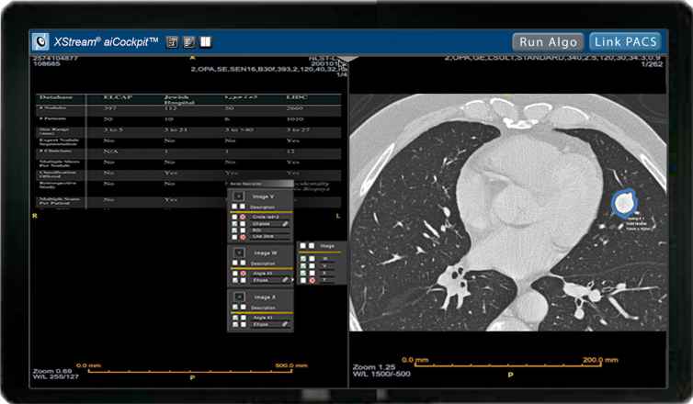This screenshot has width=693, height=404.
Task: Click the first layout icon in title bar
Action: pos(171,41)
